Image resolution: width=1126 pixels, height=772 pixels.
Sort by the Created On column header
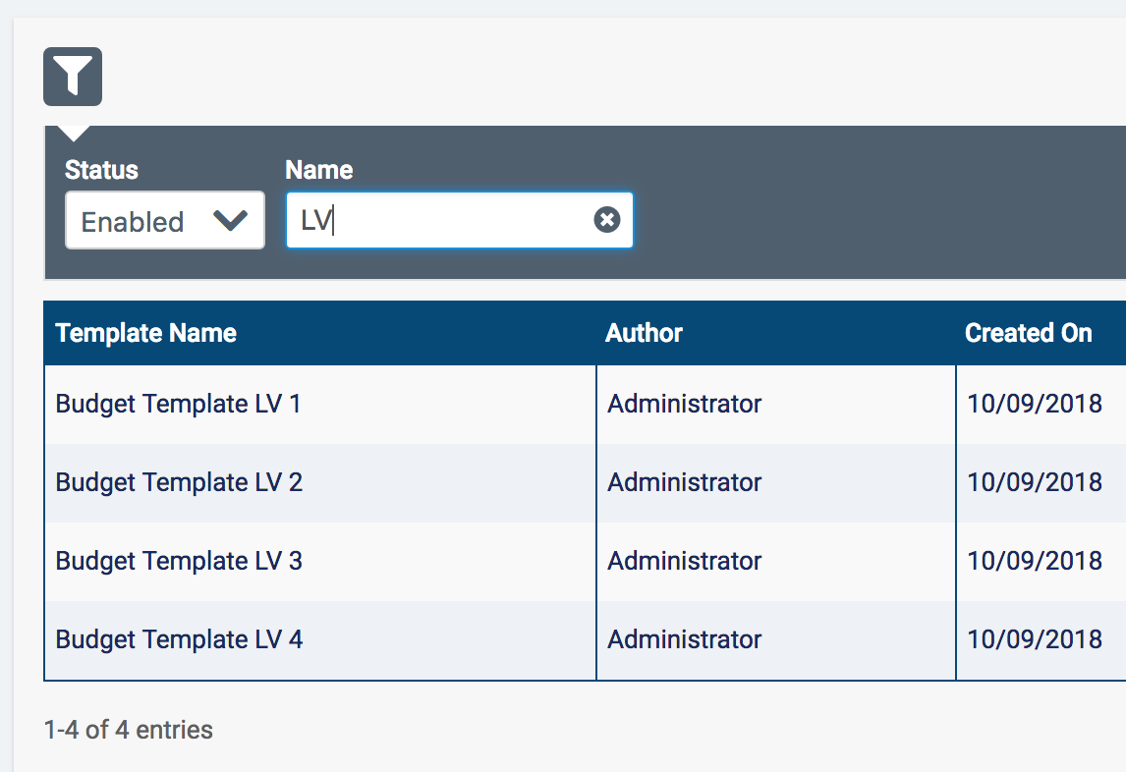click(1028, 333)
